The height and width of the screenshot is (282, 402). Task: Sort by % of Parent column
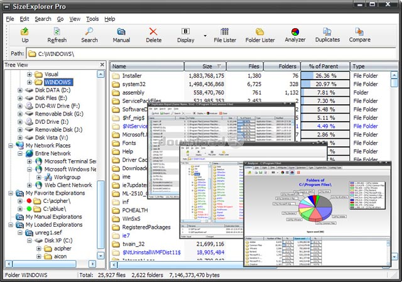coord(325,67)
